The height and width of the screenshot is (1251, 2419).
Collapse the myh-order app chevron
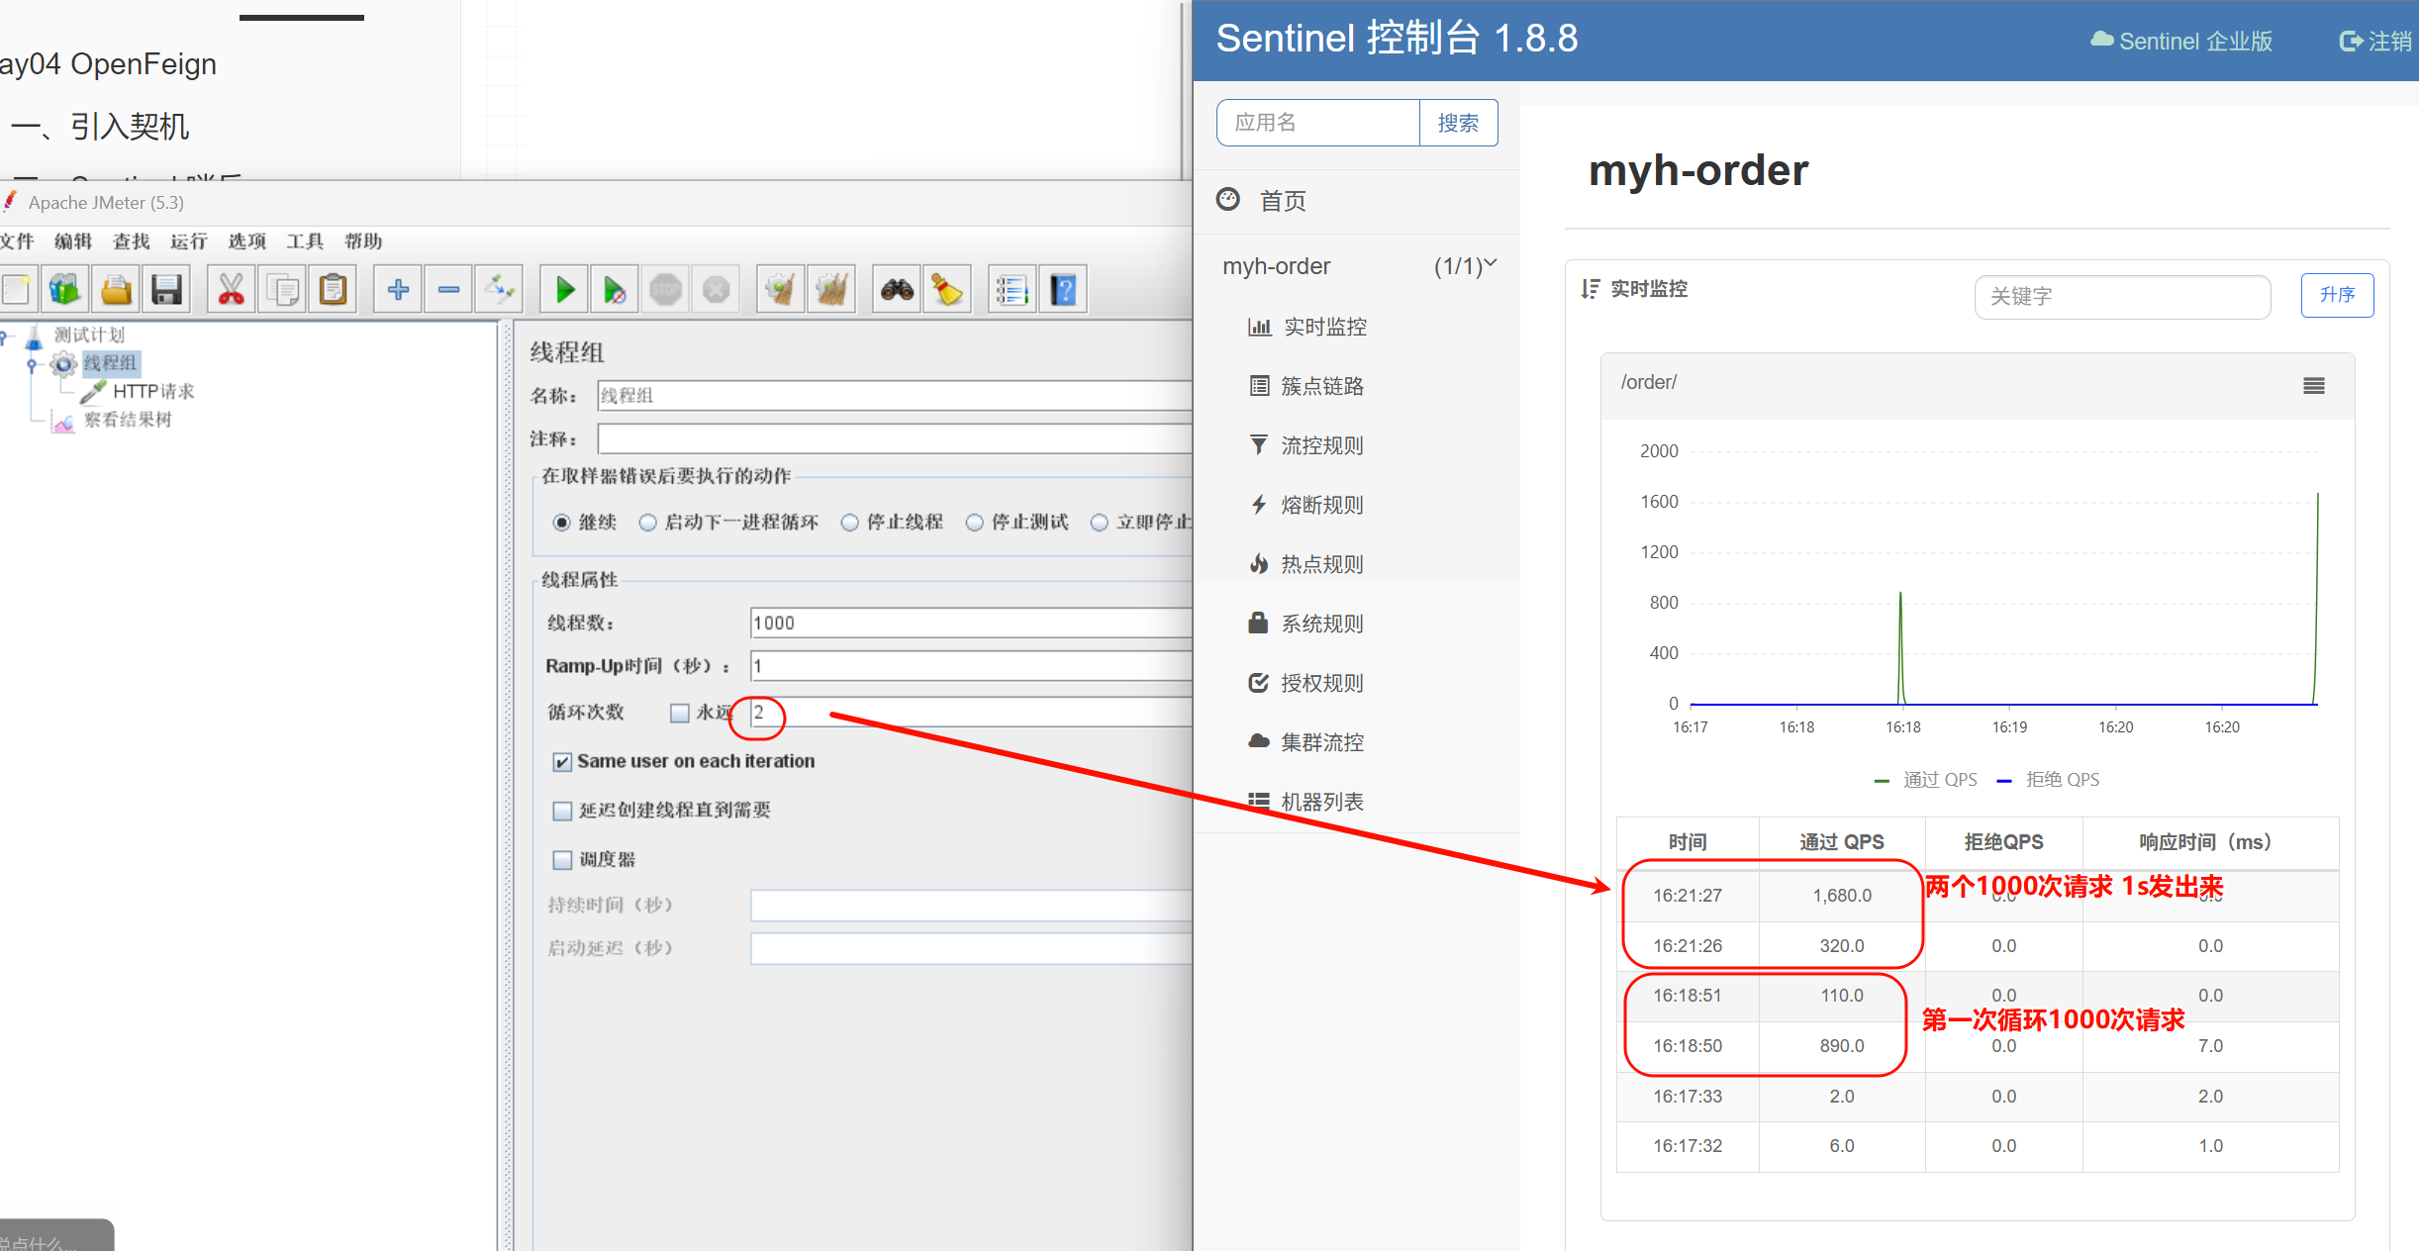coord(1490,264)
